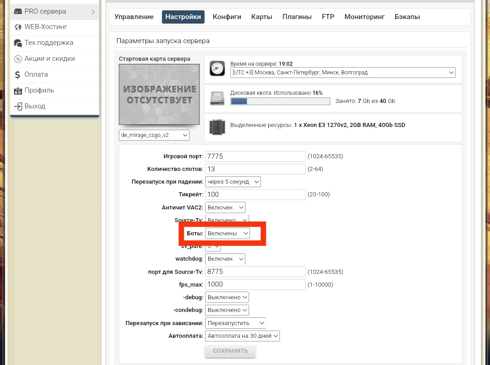Click the Тех.поддержка chat icon
This screenshot has width=490, height=365.
[x=18, y=43]
